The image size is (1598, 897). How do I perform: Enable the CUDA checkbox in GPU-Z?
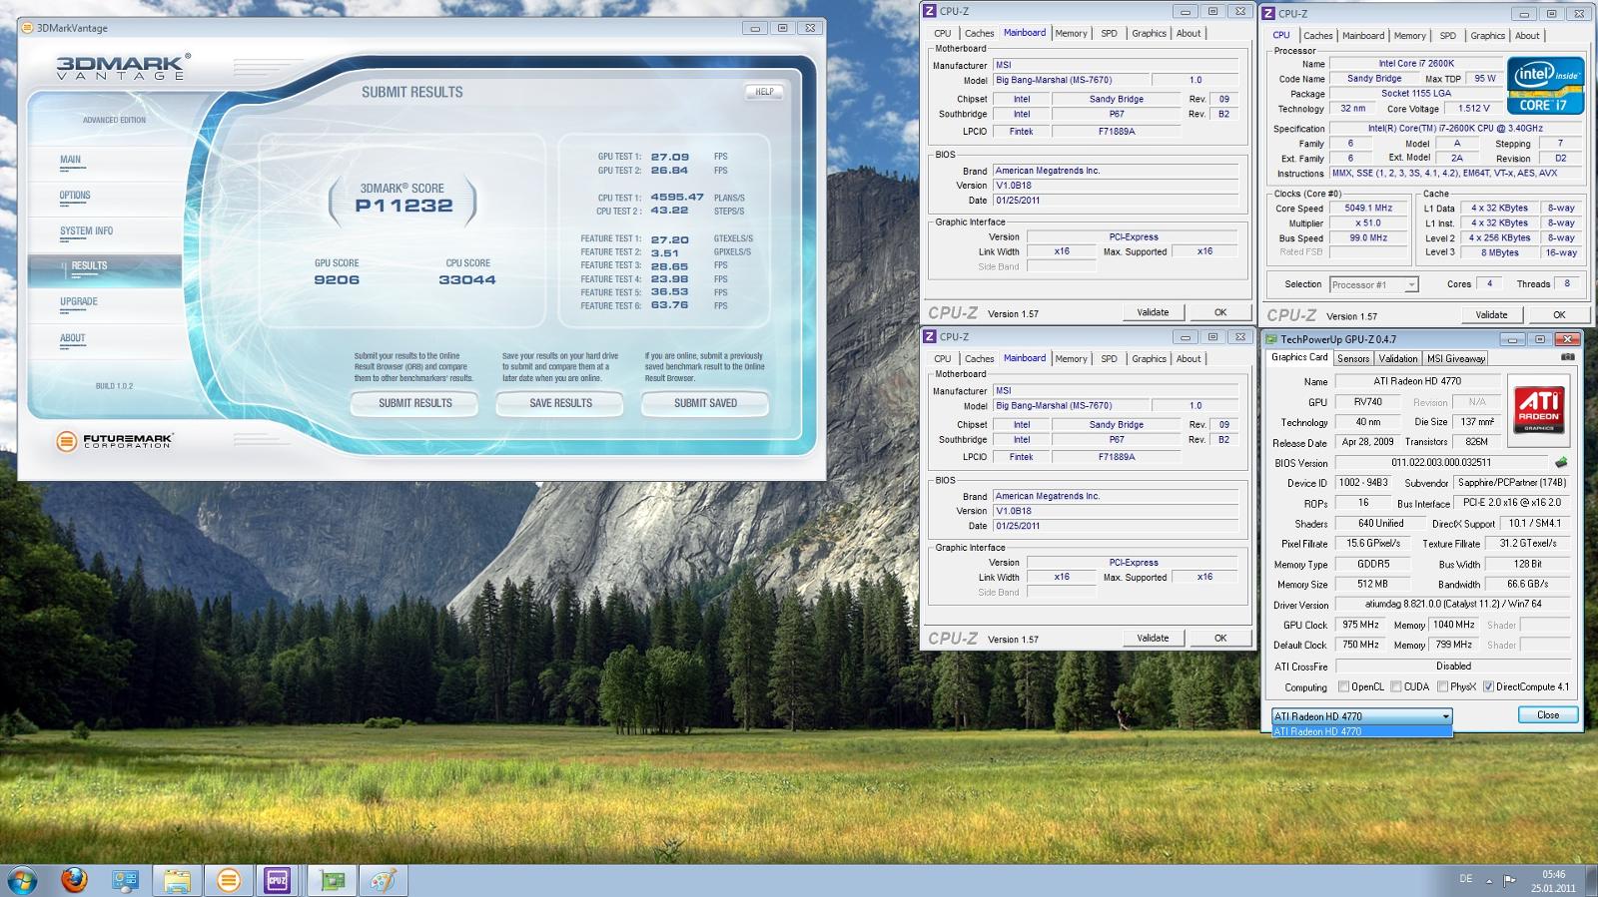[1395, 686]
